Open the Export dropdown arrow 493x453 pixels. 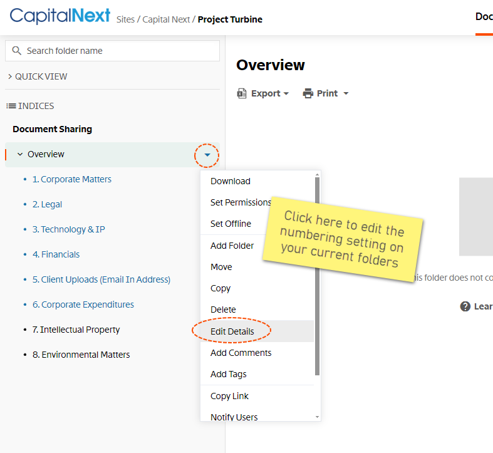click(x=286, y=93)
